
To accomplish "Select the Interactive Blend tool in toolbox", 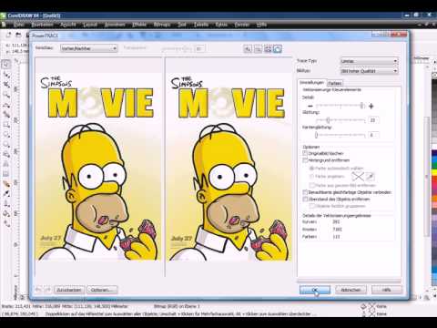I will pyautogui.click(x=6, y=184).
